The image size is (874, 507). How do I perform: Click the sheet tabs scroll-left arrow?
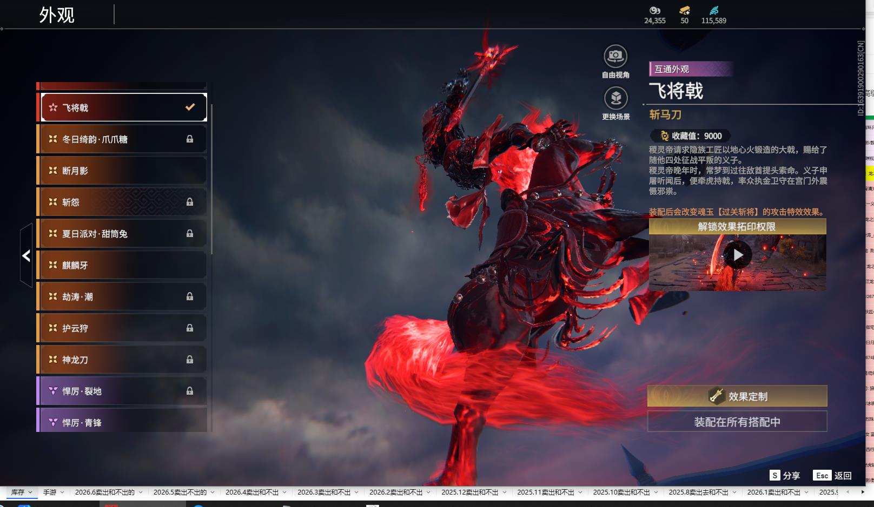(x=847, y=492)
